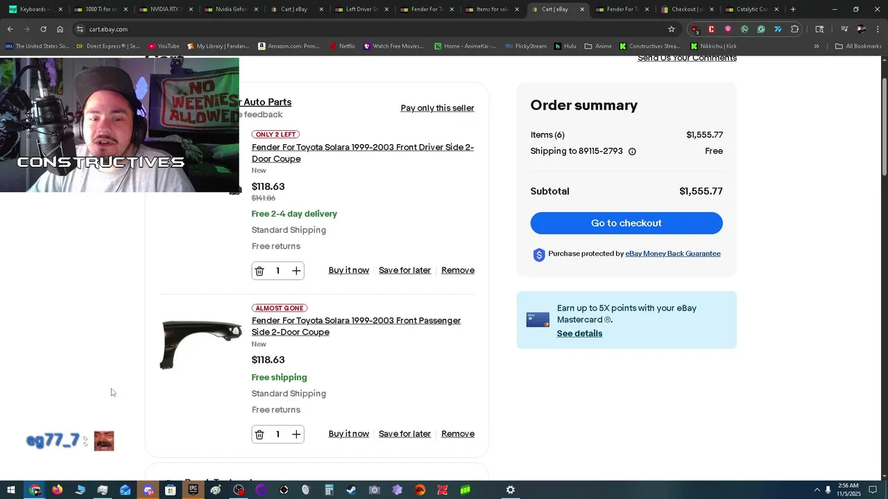Save Passenger Side fender for later
888x499 pixels.
click(x=404, y=434)
